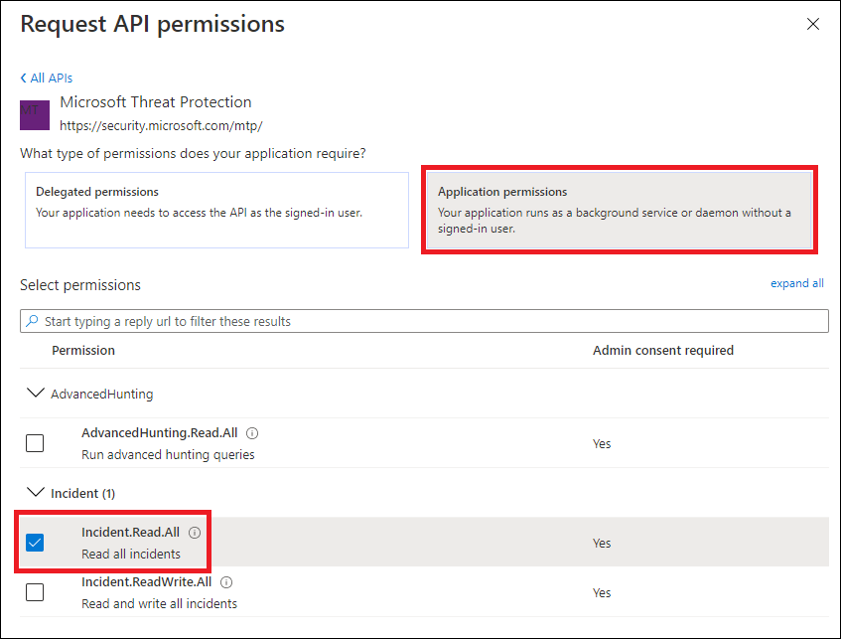Click the info icon beside AdvancedHunting.Read.All
841x639 pixels.
[252, 433]
